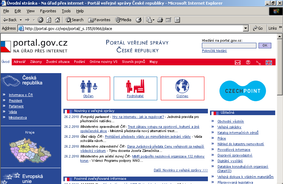
Task: Stop page loading with the Stop icon
Action: click(x=40, y=20)
